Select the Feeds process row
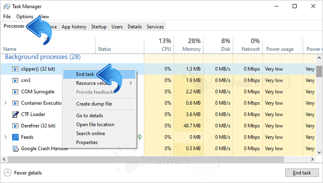The width and height of the screenshot is (323, 183). [158, 137]
